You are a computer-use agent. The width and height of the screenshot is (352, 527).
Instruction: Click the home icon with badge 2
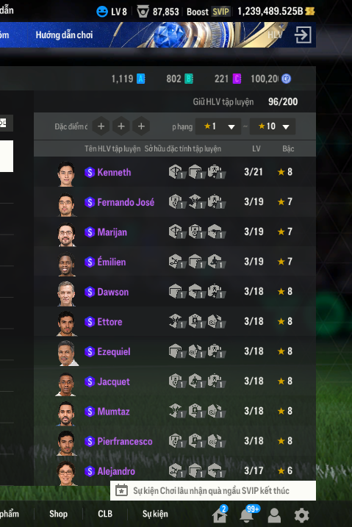pos(220,515)
